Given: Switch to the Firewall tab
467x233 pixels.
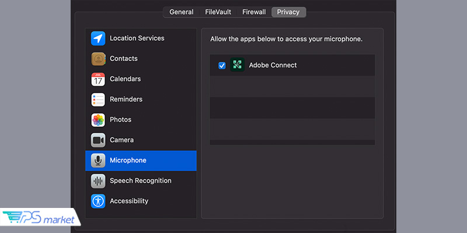Looking at the screenshot, I should point(253,12).
